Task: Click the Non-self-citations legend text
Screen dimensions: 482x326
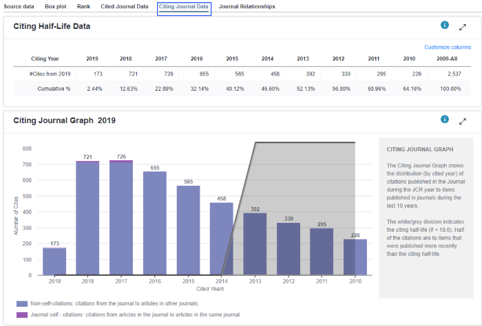Action: pos(115,303)
